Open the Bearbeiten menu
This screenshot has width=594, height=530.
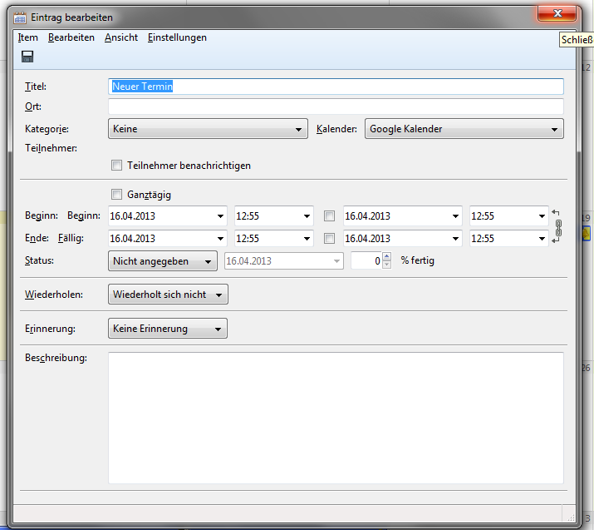71,37
